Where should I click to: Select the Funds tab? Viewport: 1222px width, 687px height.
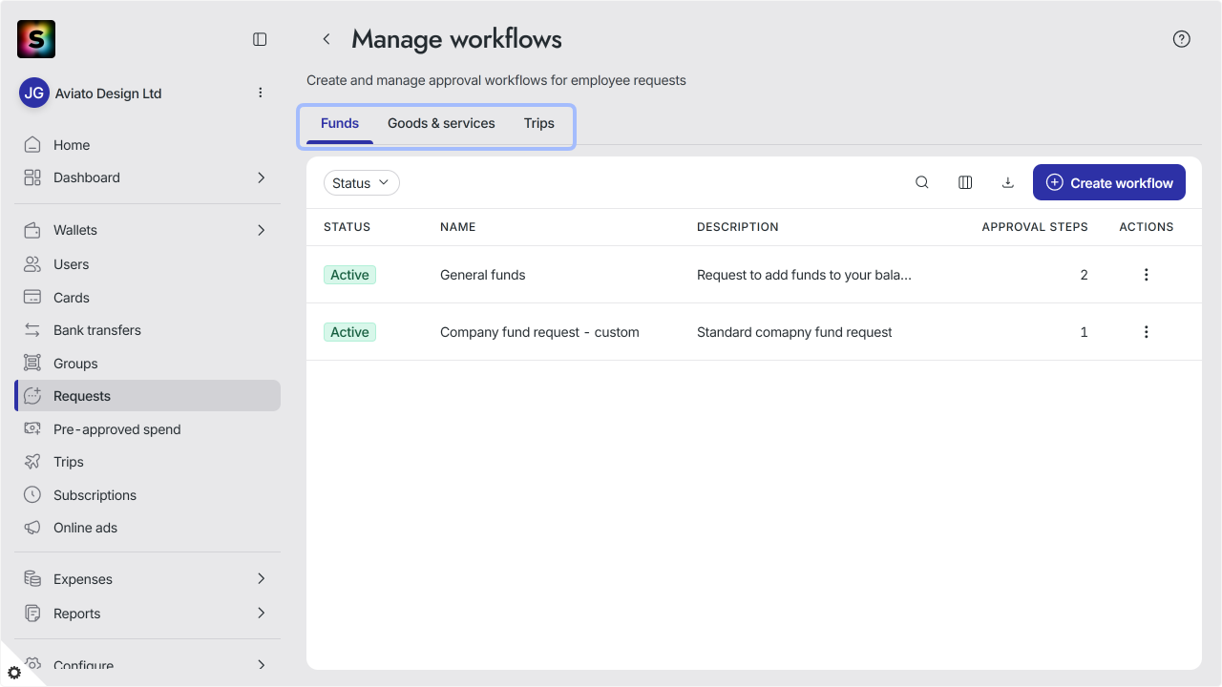click(x=340, y=124)
